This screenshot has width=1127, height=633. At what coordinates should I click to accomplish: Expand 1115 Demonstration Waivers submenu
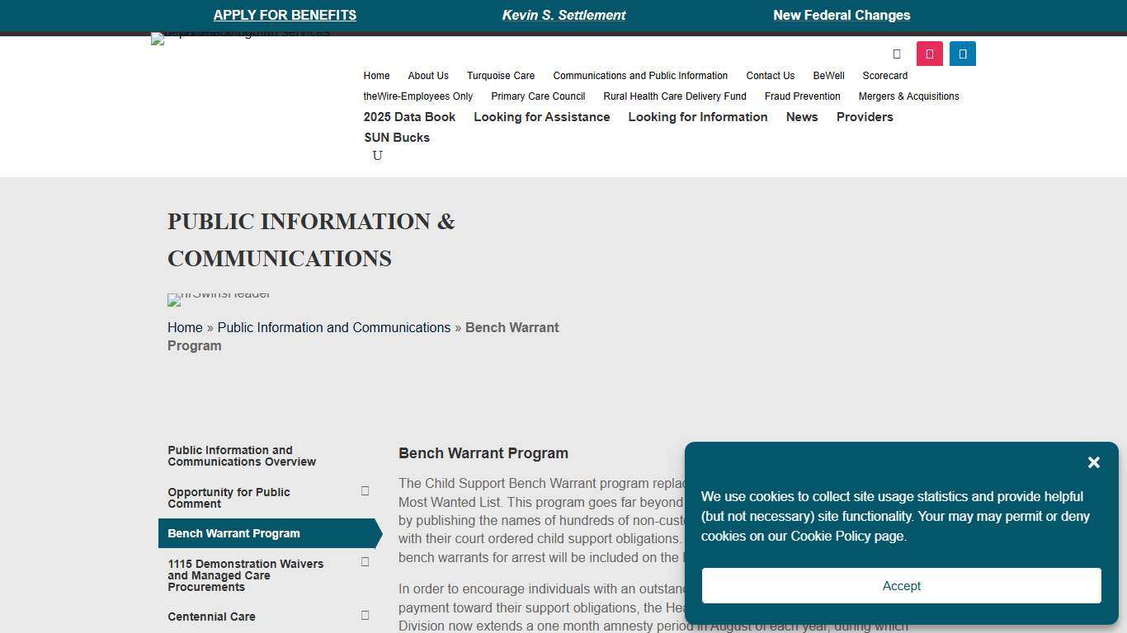365,562
